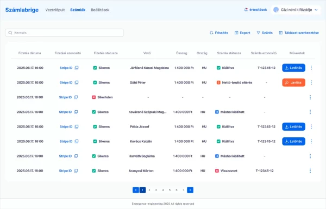Screen dimensions: 326x209
Task: Open the Szűrés filter options
Action: (x=265, y=33)
